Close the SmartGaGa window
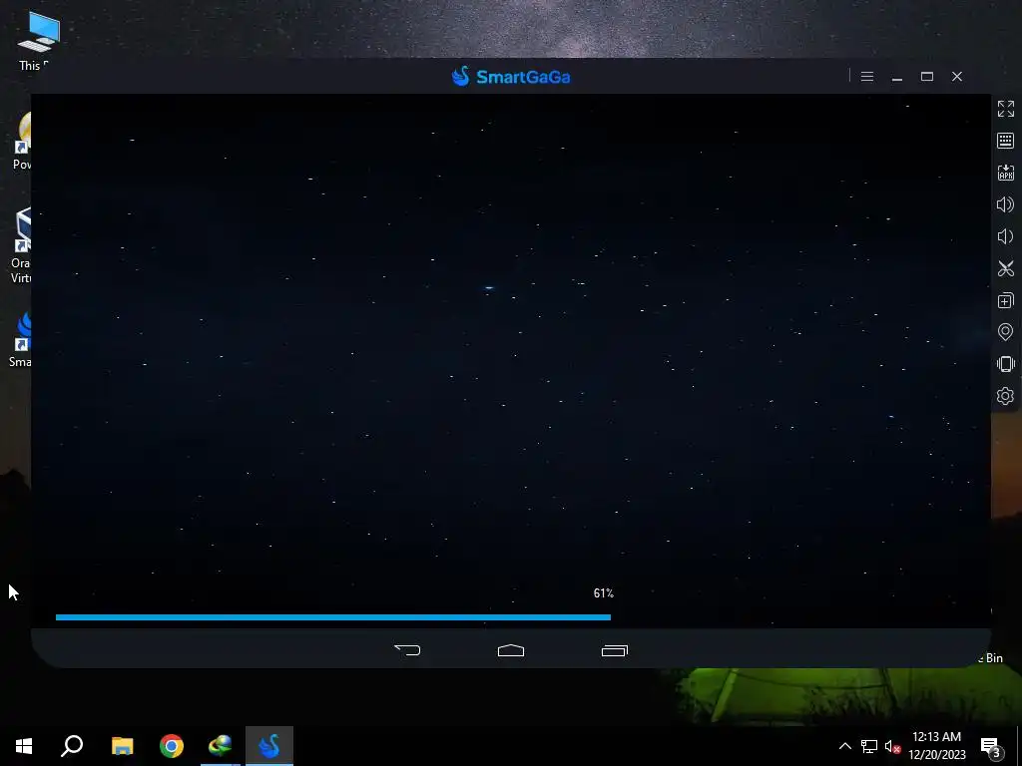Screen dimensions: 1022x766 point(957,77)
